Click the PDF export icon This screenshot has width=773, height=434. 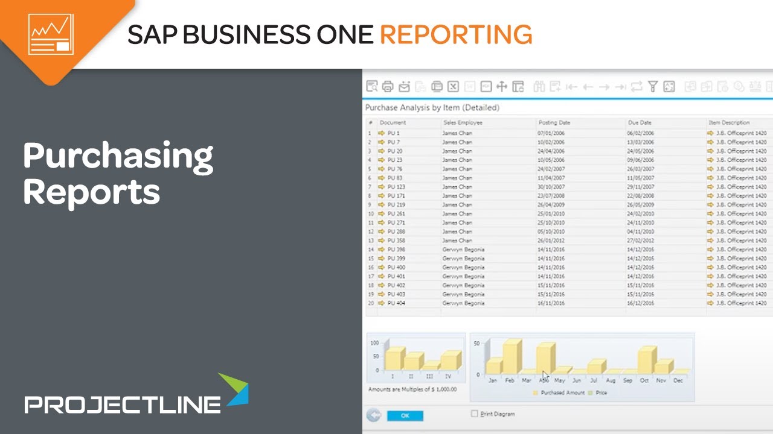tap(486, 87)
